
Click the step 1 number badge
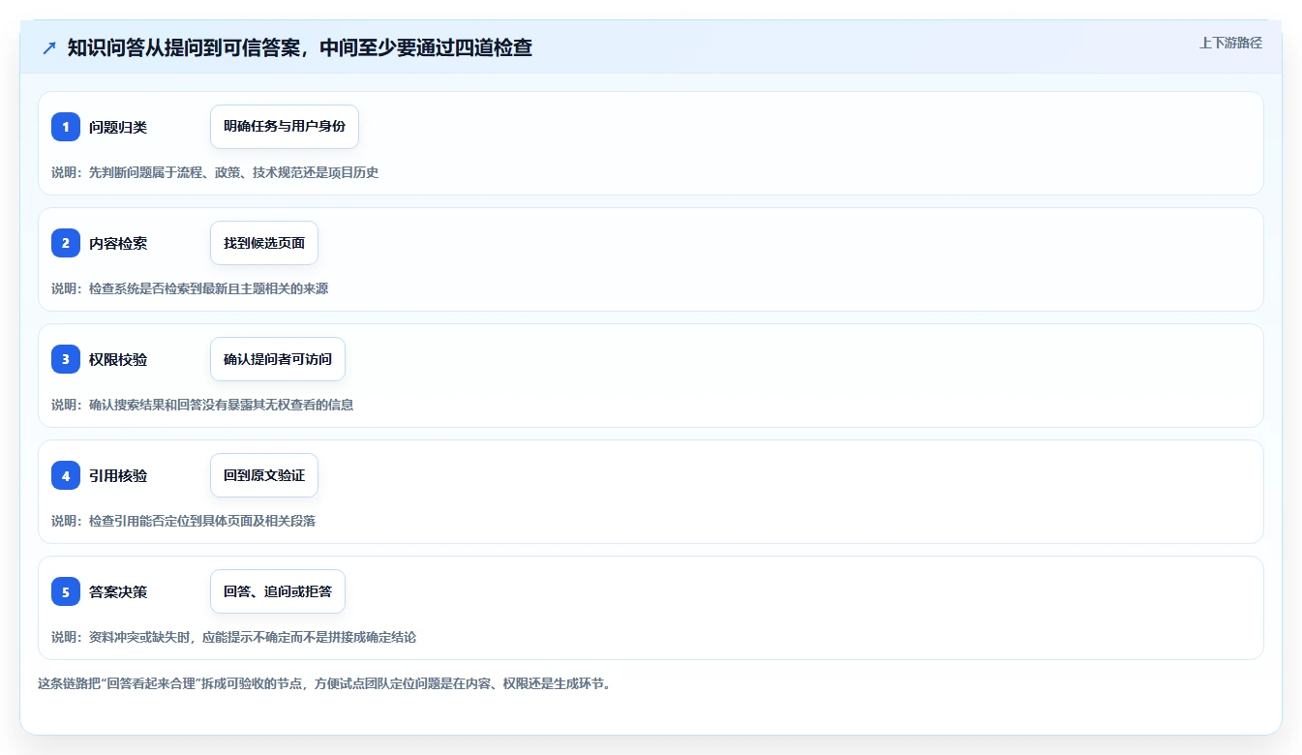pos(66,127)
